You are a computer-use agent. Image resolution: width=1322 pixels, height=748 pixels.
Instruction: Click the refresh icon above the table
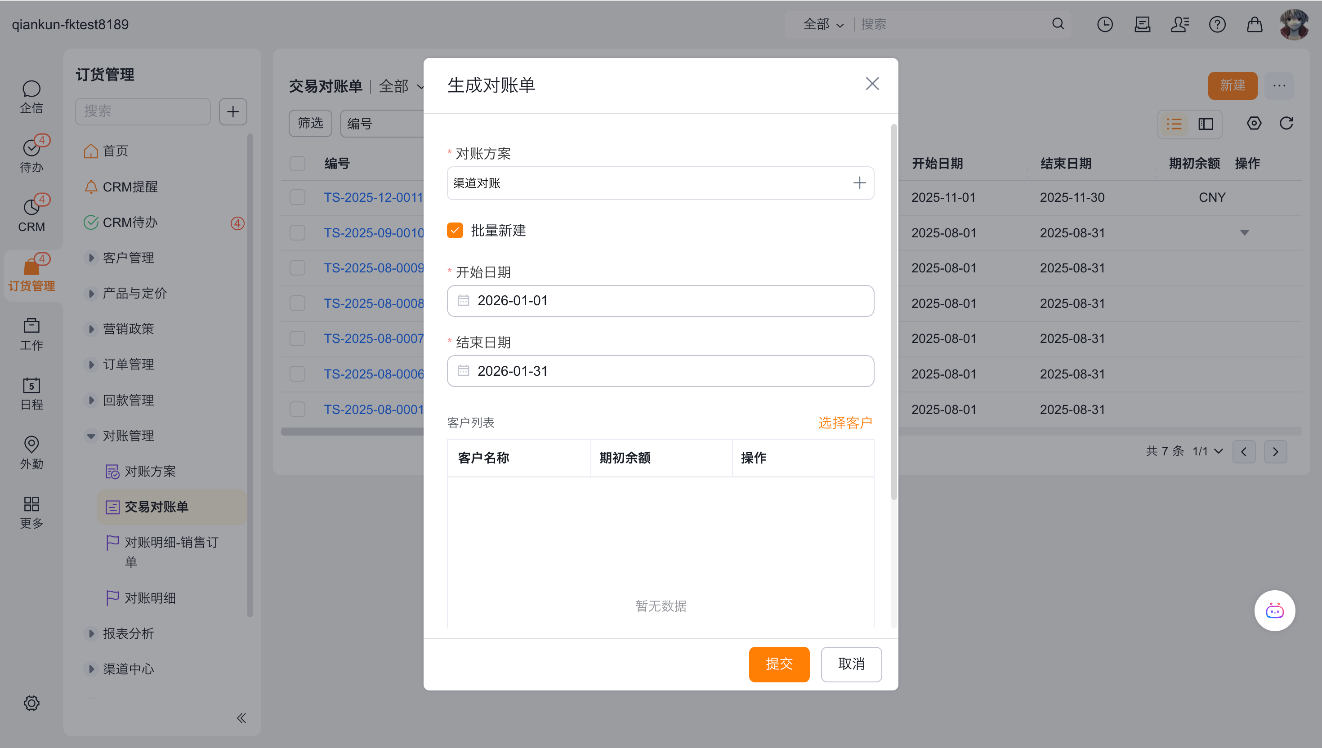pyautogui.click(x=1286, y=123)
